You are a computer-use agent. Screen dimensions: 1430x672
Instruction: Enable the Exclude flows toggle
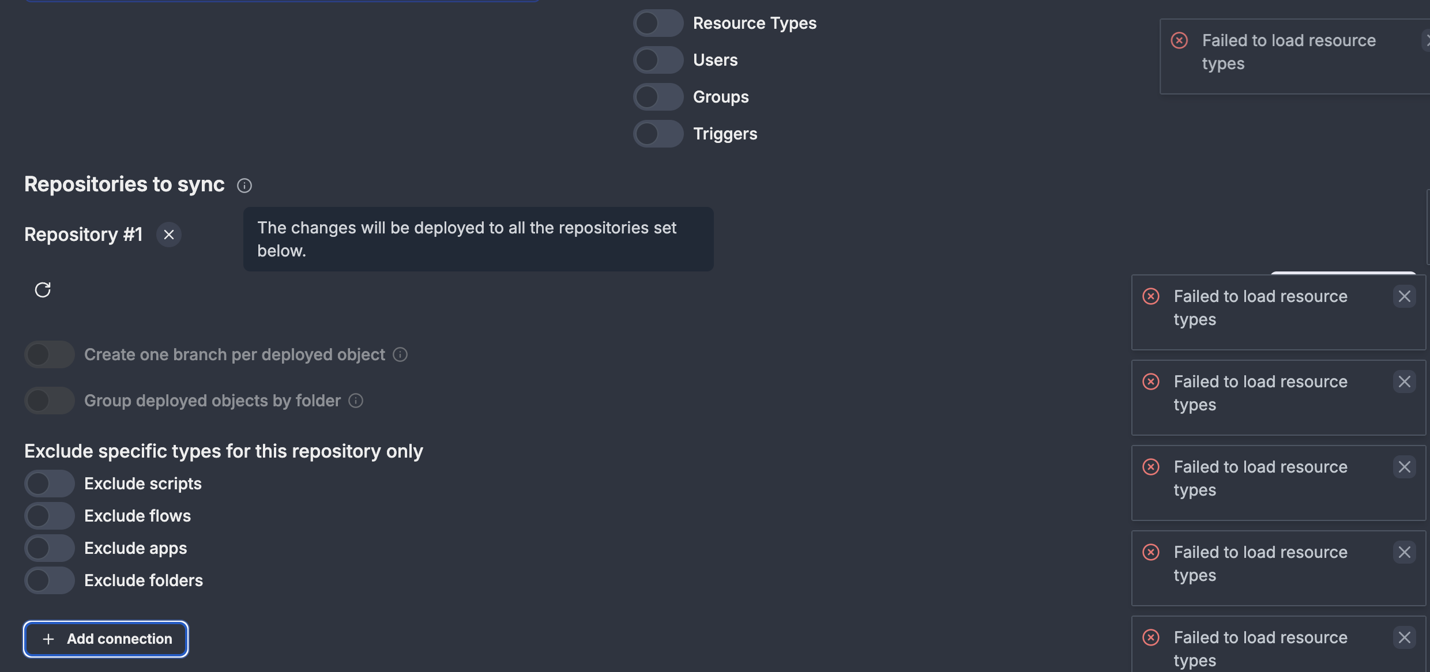click(x=50, y=516)
